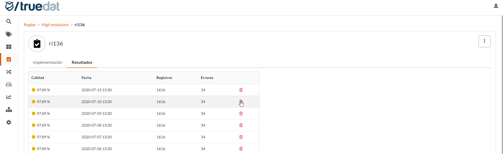503x154 pixels.
Task: Open the hard drive icon in sidebar
Action: [x=9, y=84]
